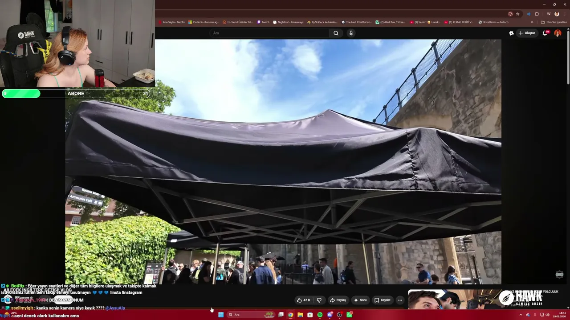
Task: Open the Twitch bookmark
Action: (263, 22)
